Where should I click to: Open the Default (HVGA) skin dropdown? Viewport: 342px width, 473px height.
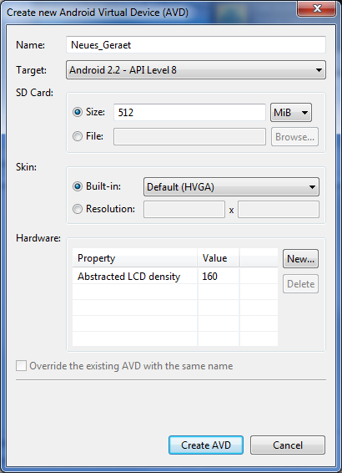pos(231,186)
